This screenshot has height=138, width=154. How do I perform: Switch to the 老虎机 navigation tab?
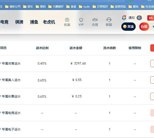(x=49, y=22)
